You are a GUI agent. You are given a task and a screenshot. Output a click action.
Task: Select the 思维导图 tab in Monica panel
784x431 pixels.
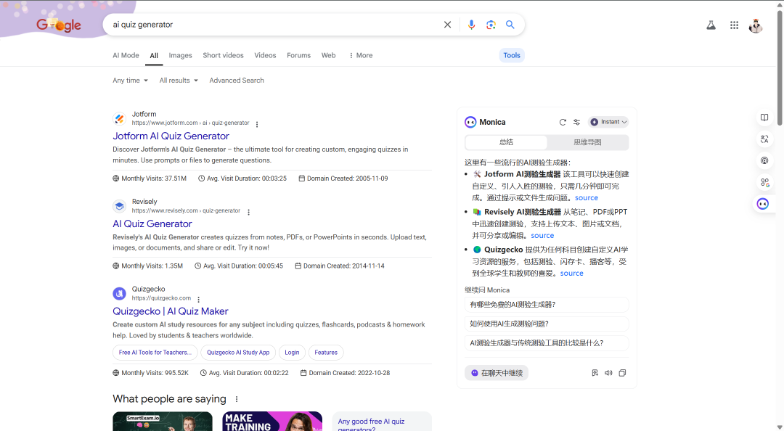pos(587,142)
